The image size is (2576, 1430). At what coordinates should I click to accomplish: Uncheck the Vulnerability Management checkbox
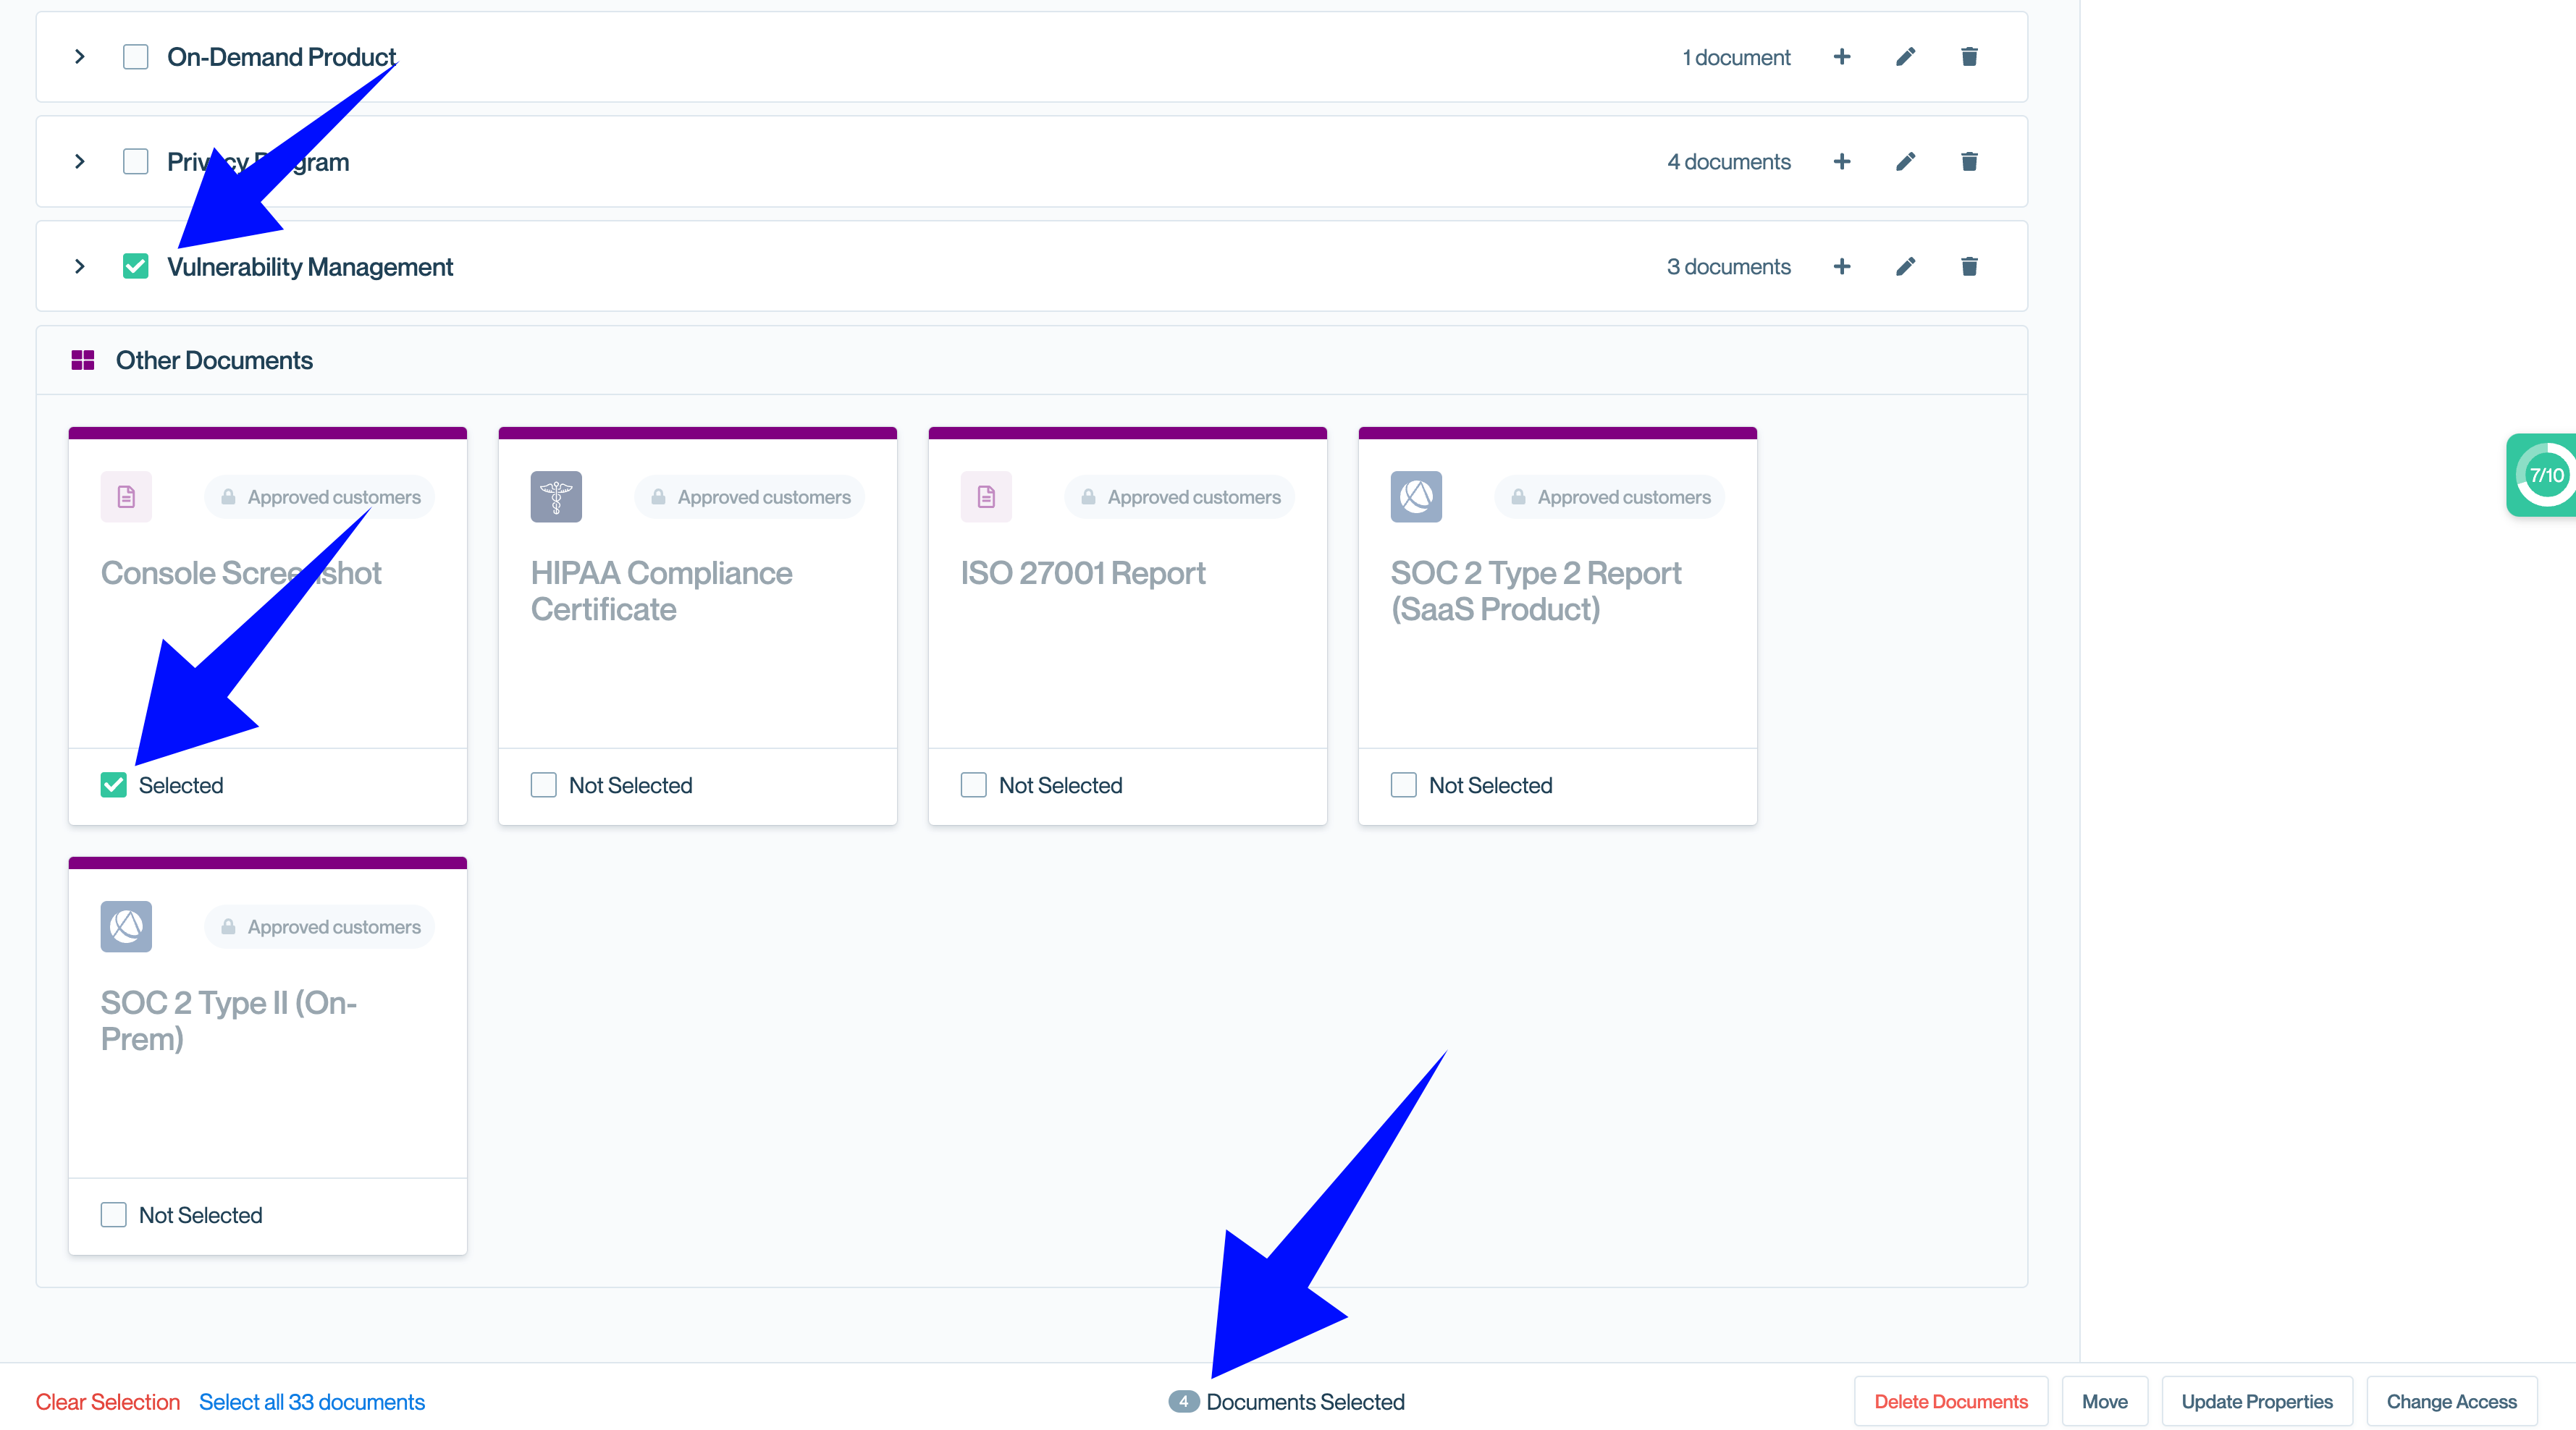[135, 267]
